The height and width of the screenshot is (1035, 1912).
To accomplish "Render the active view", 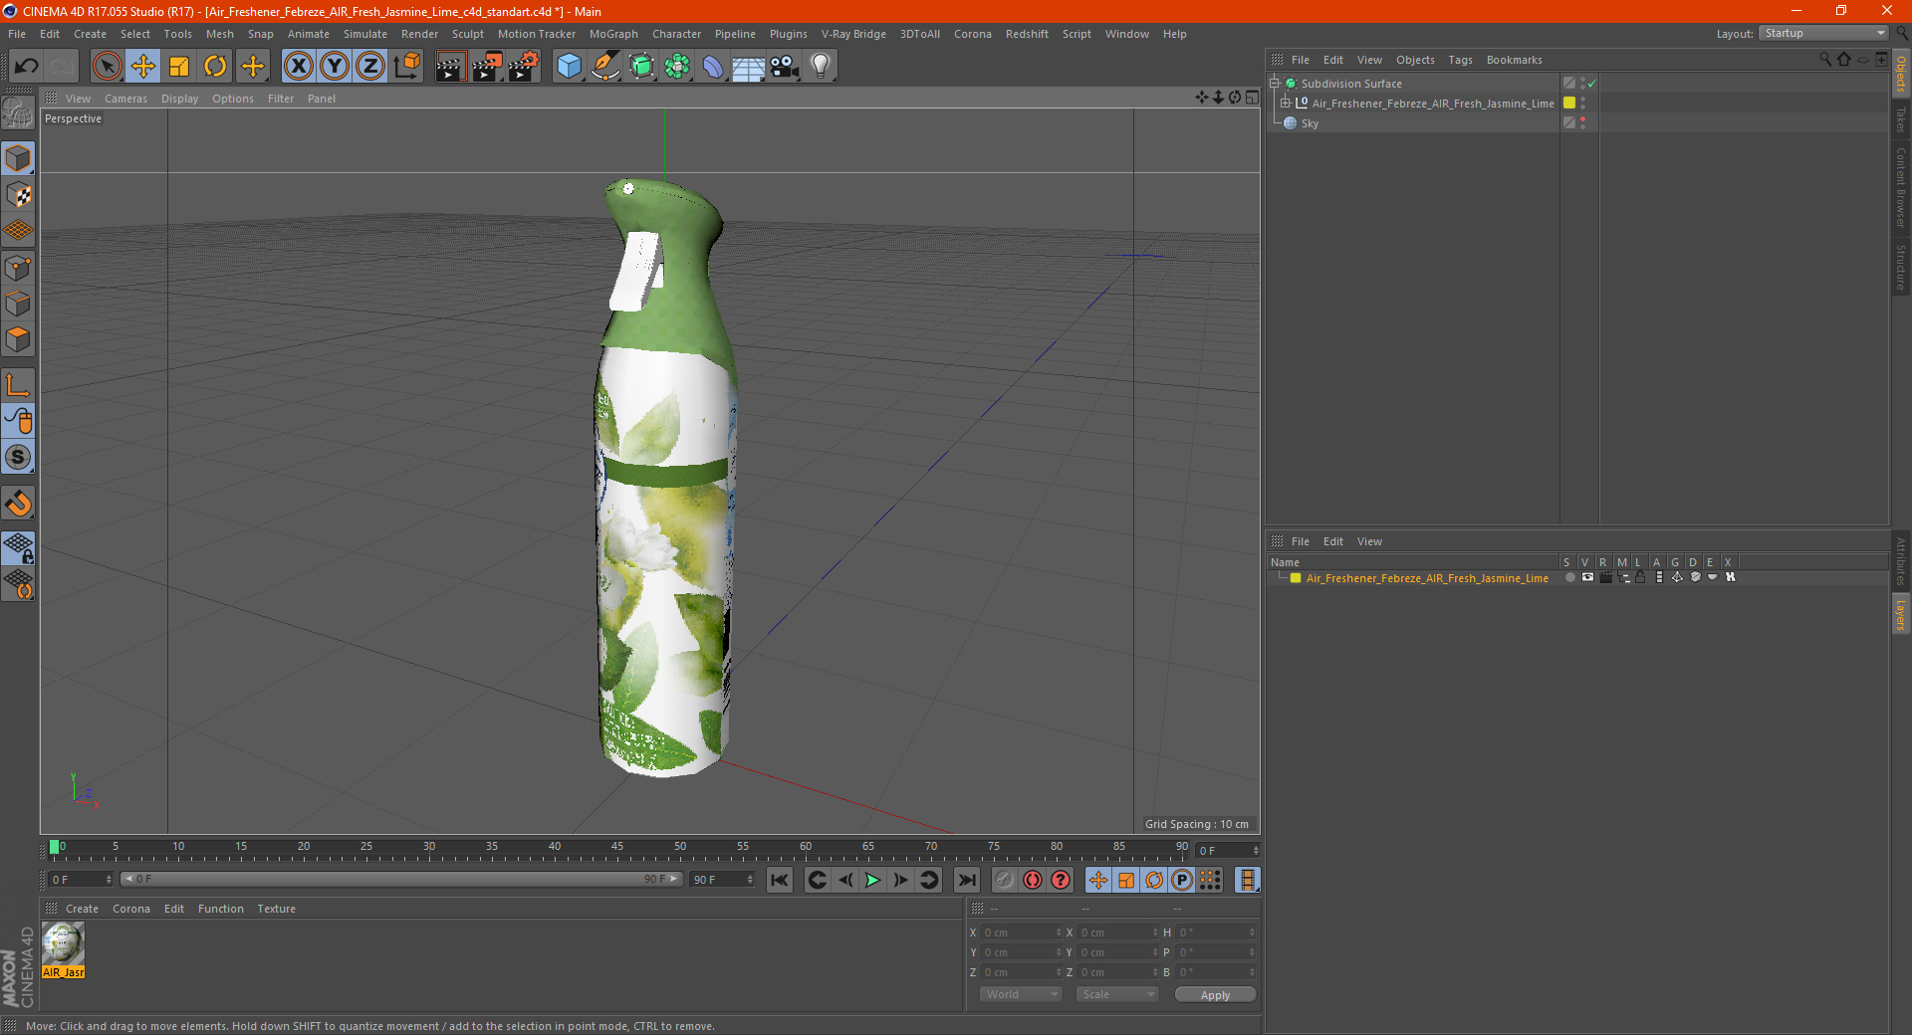I will 450,67.
